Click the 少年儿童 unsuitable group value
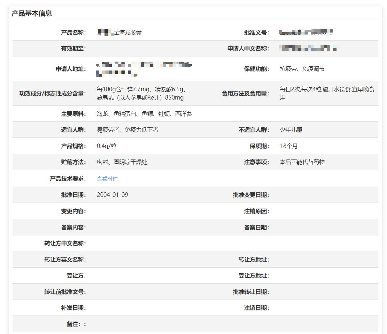The image size is (387, 334). [291, 130]
